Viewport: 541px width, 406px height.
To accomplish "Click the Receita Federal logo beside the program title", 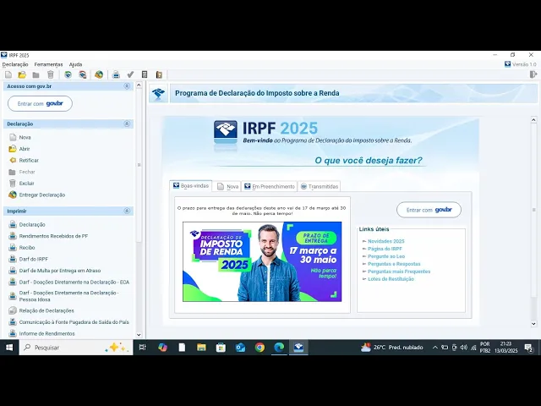I will 158,93.
